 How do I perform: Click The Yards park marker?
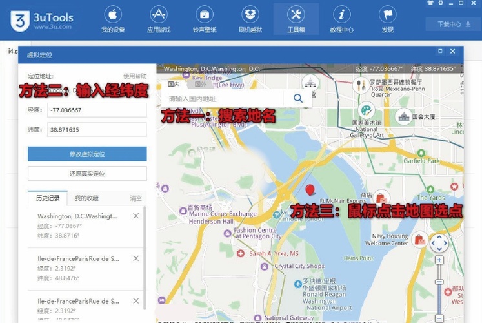430,189
